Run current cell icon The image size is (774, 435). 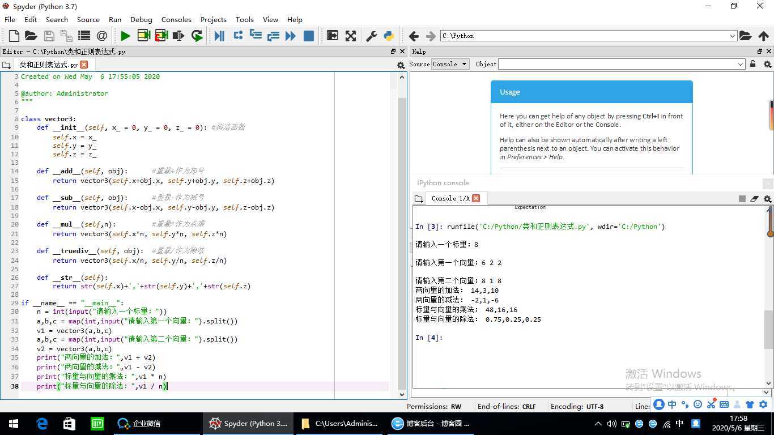pos(143,36)
